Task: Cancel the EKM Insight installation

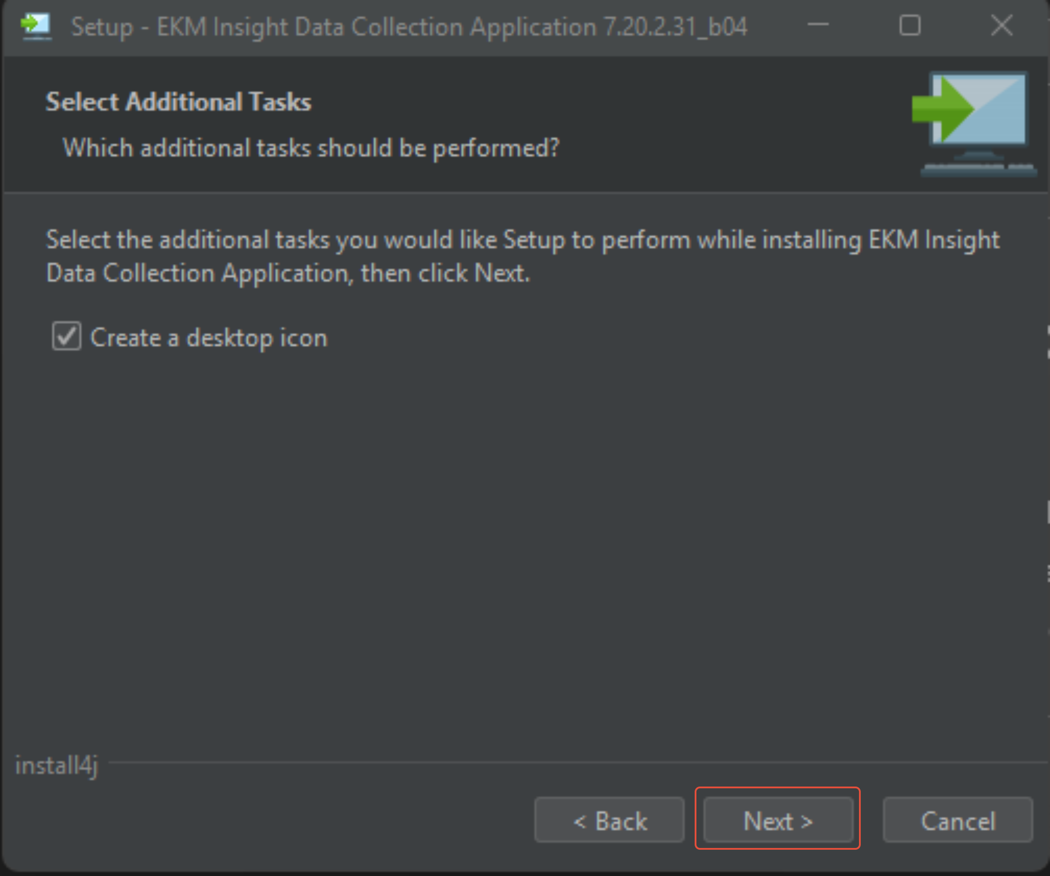Action: [957, 819]
